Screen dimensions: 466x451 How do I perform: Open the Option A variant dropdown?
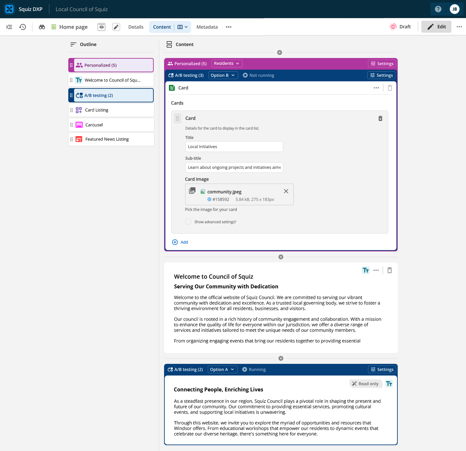click(x=222, y=369)
